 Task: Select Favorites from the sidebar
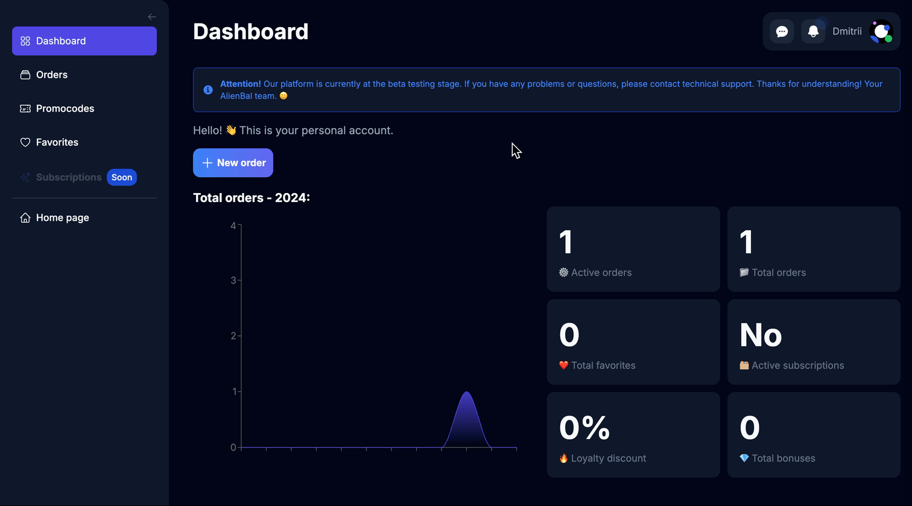tap(57, 142)
